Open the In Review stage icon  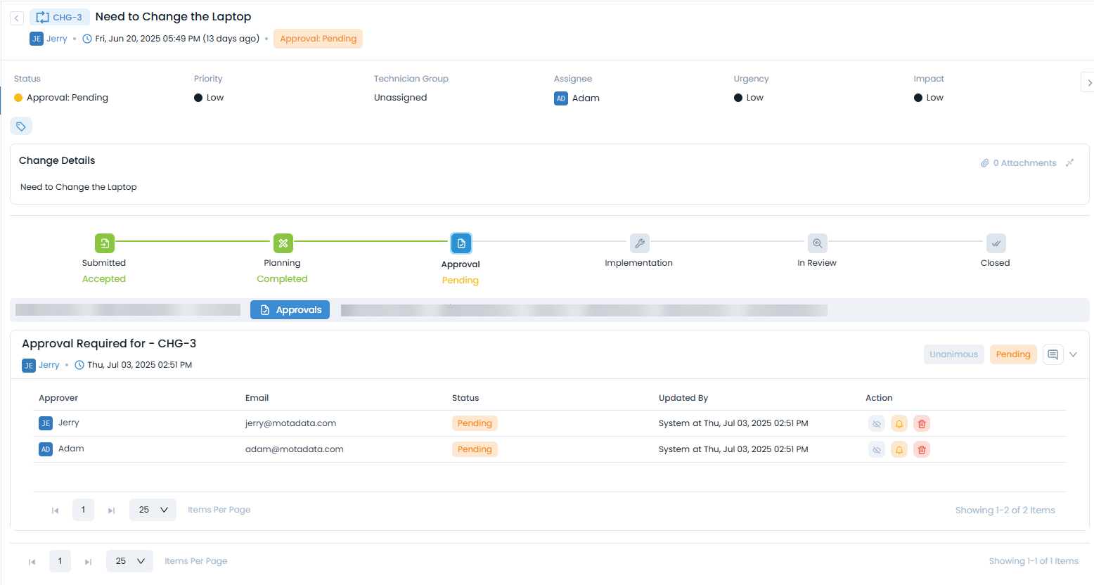817,243
